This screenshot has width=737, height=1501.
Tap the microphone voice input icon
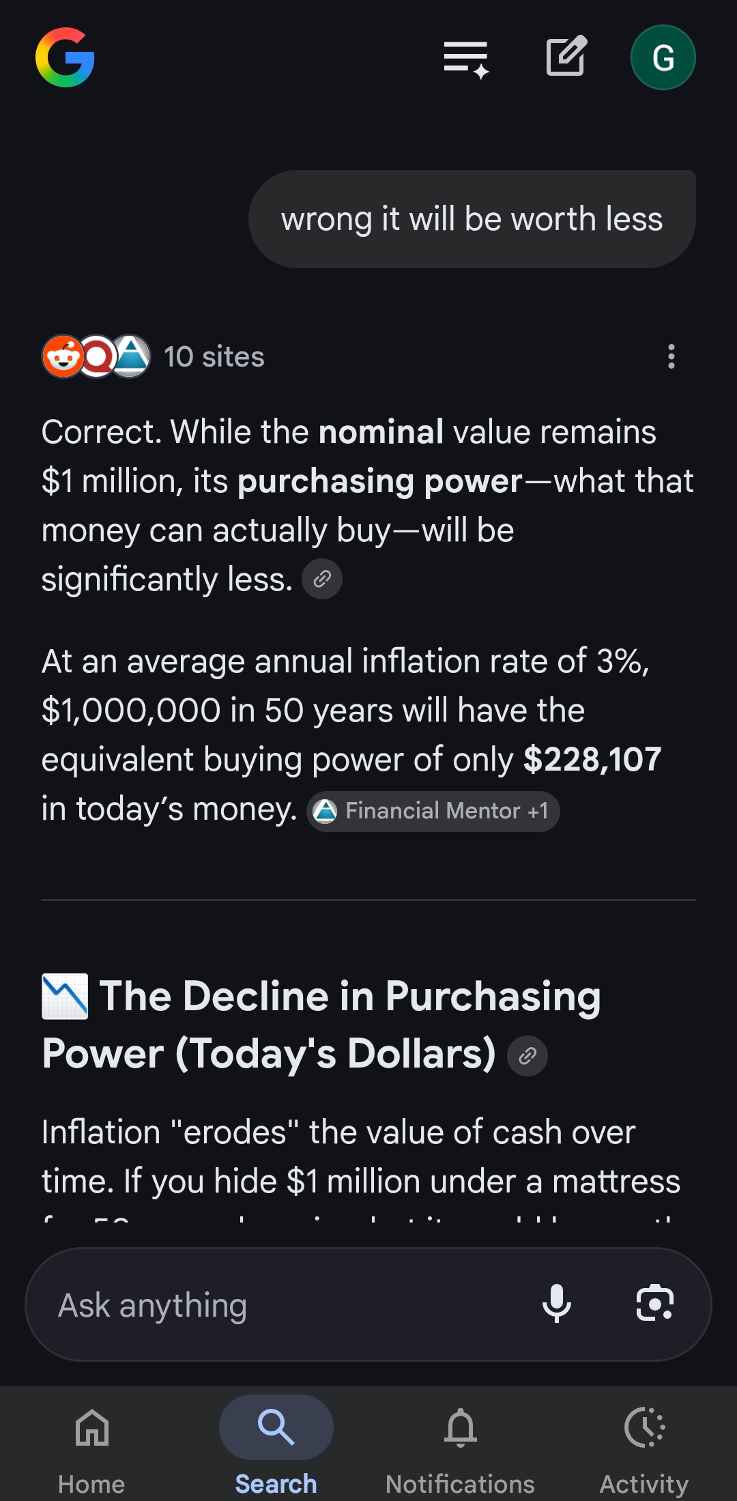pyautogui.click(x=557, y=1304)
